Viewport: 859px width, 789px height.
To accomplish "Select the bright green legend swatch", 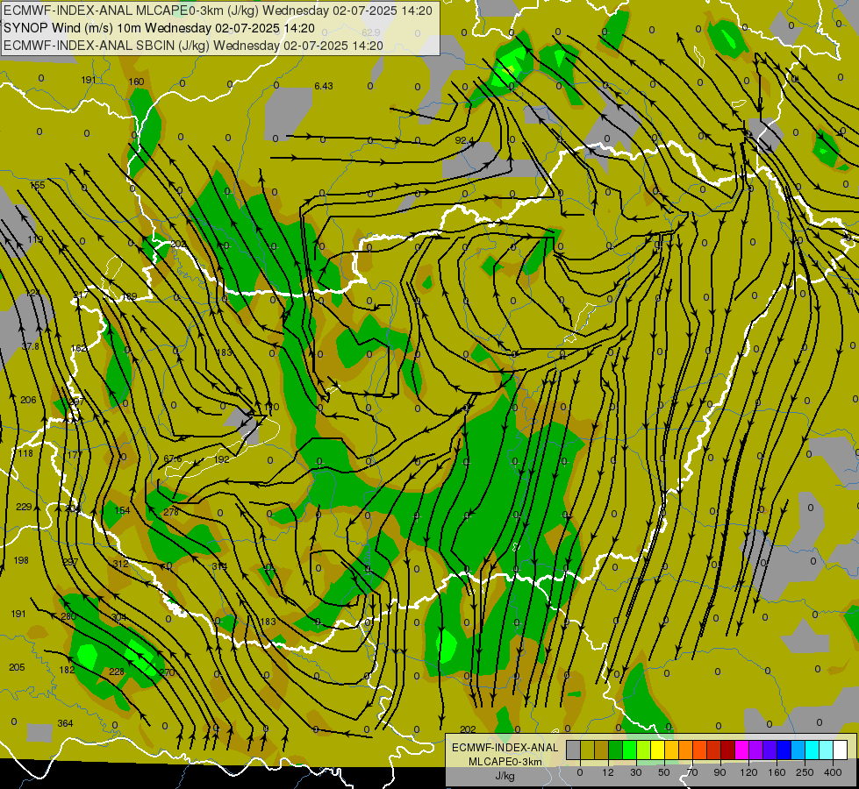I will (x=630, y=750).
